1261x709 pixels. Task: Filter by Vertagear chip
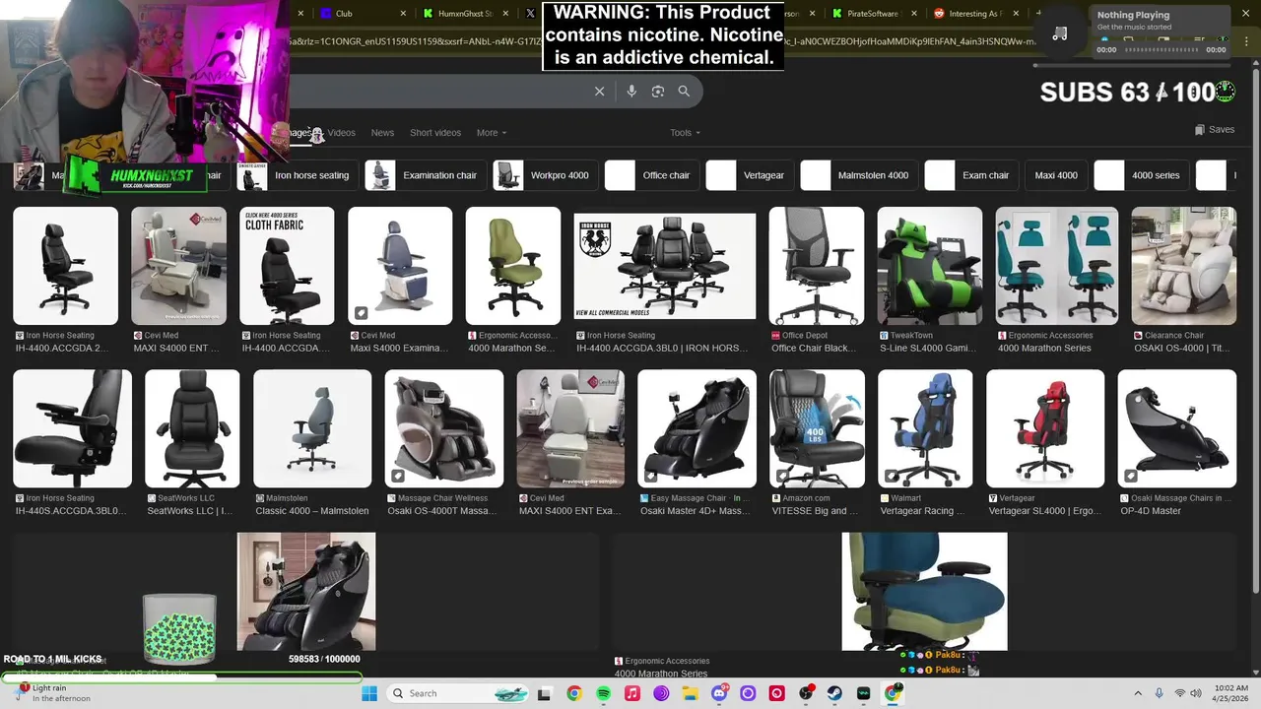tap(748, 175)
